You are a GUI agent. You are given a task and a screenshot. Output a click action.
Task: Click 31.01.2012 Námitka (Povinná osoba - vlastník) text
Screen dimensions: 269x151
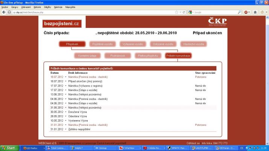tap(88, 125)
